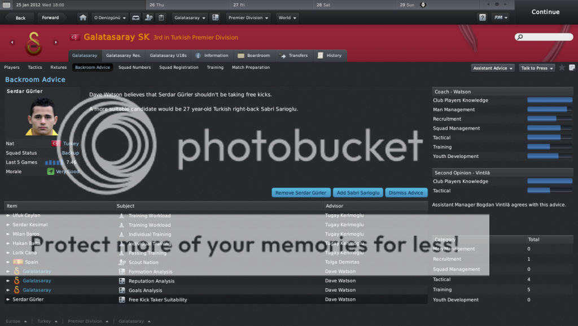Select the Serdar Gürler advice row
Image resolution: width=578 pixels, height=326 pixels.
(216, 299)
